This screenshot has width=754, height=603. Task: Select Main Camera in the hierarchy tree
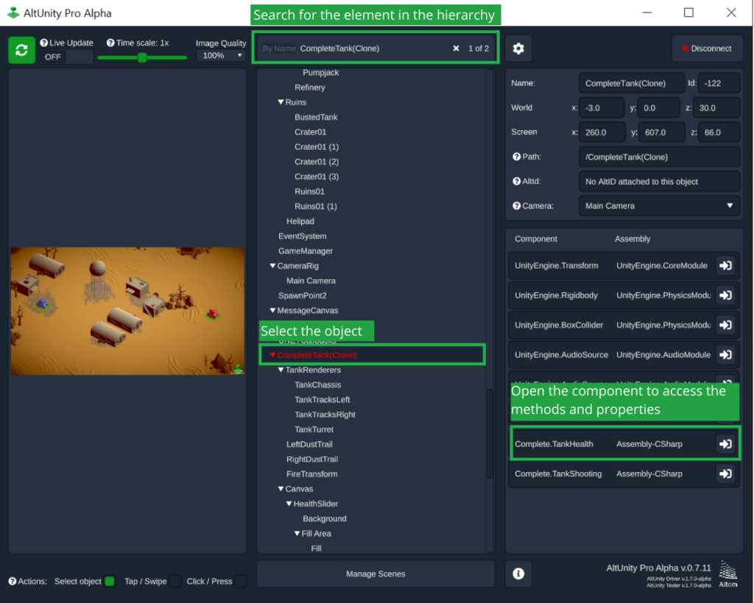coord(311,281)
